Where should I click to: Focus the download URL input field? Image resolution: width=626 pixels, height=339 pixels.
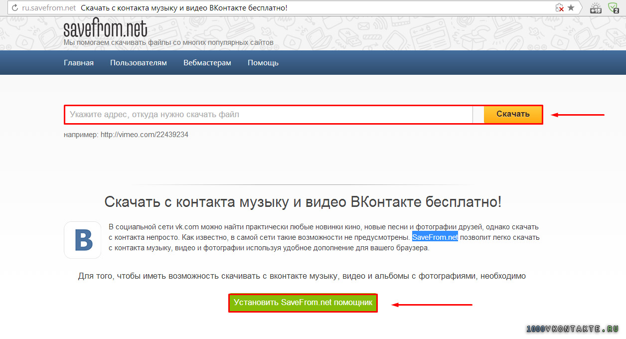coord(269,115)
